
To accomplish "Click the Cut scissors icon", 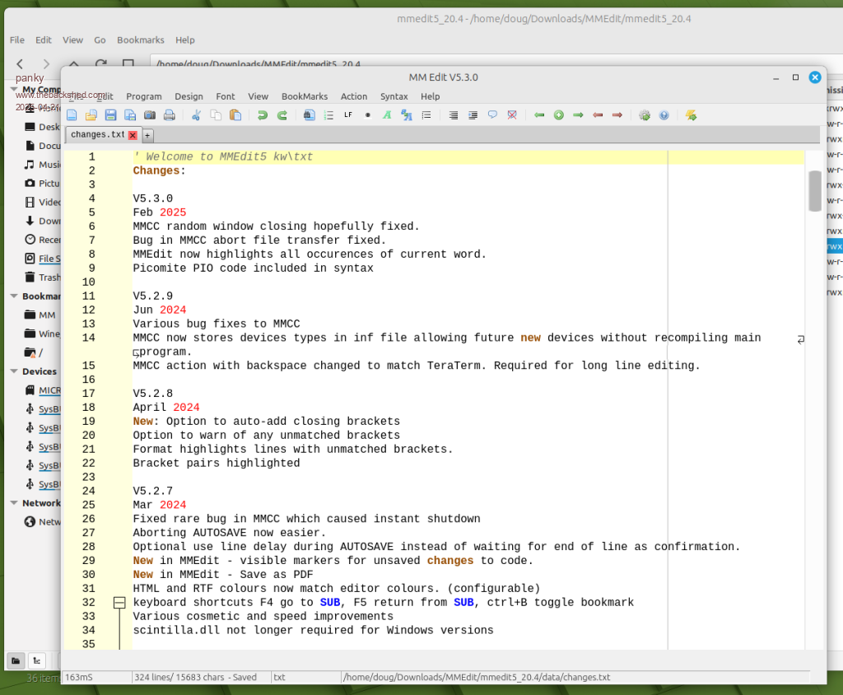I will point(197,115).
